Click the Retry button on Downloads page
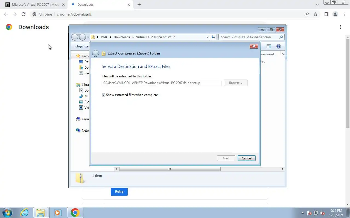Image resolution: width=350 pixels, height=218 pixels. click(119, 192)
